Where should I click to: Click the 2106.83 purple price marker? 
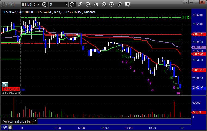(x=199, y=47)
